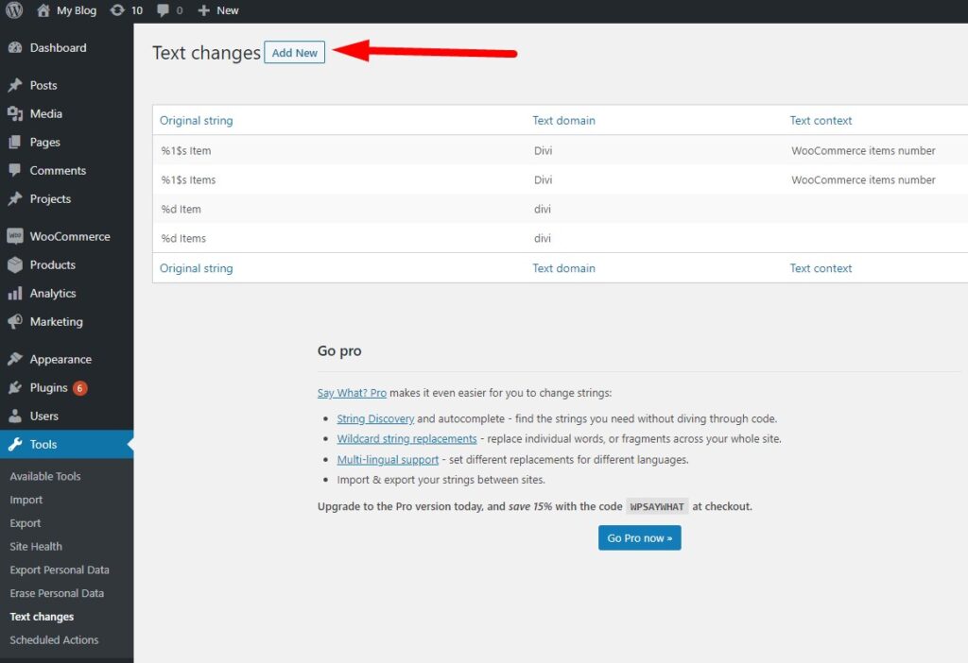This screenshot has width=968, height=663.
Task: Open the Marketing menu label
Action: pyautogui.click(x=56, y=321)
